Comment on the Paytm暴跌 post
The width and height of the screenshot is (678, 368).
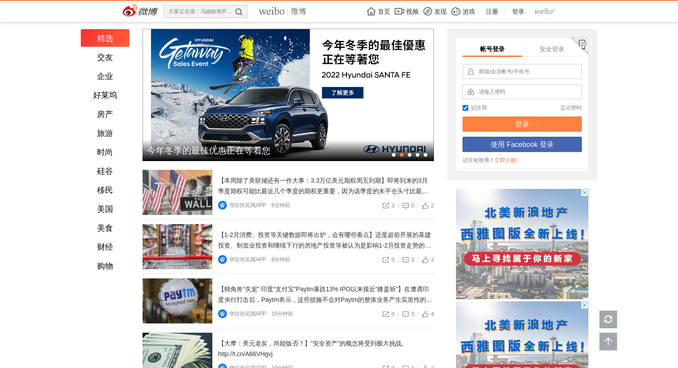408,314
